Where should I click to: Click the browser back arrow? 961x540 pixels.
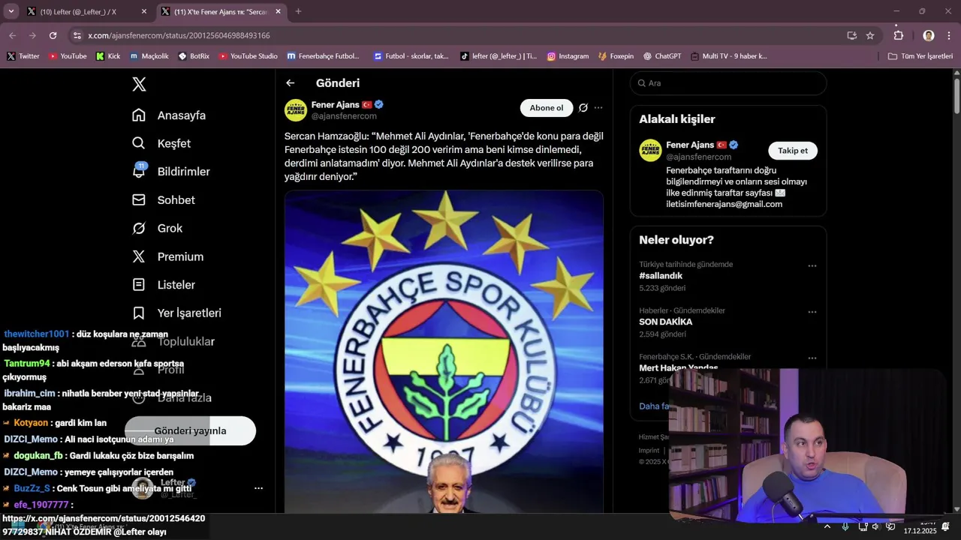coord(13,35)
